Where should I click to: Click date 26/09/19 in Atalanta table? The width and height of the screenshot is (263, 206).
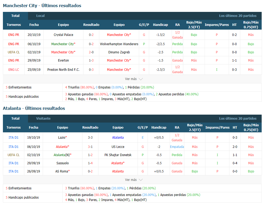[34, 171]
